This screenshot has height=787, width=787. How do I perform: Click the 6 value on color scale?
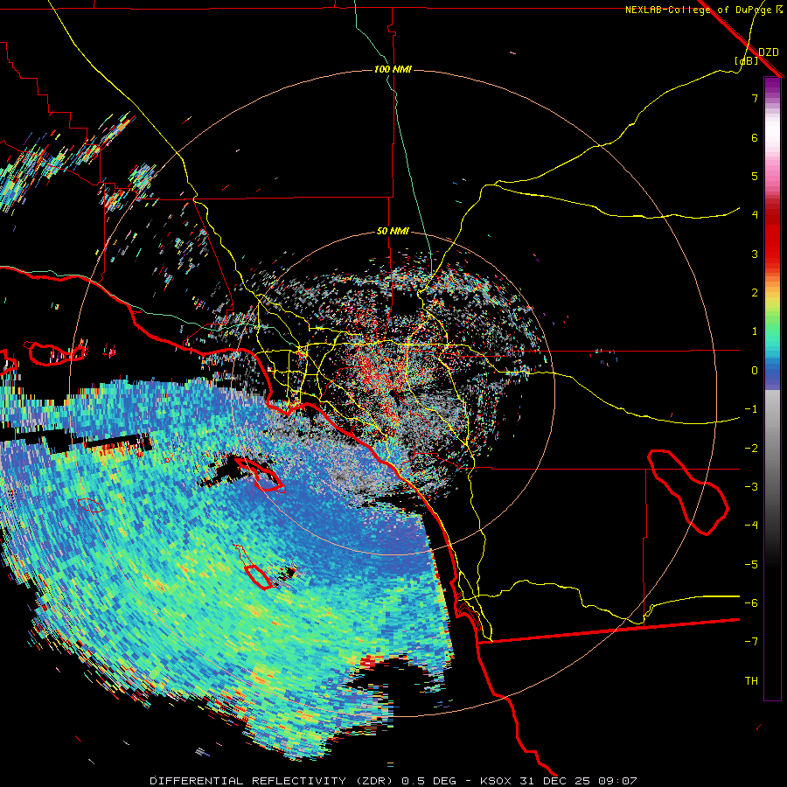pos(755,137)
